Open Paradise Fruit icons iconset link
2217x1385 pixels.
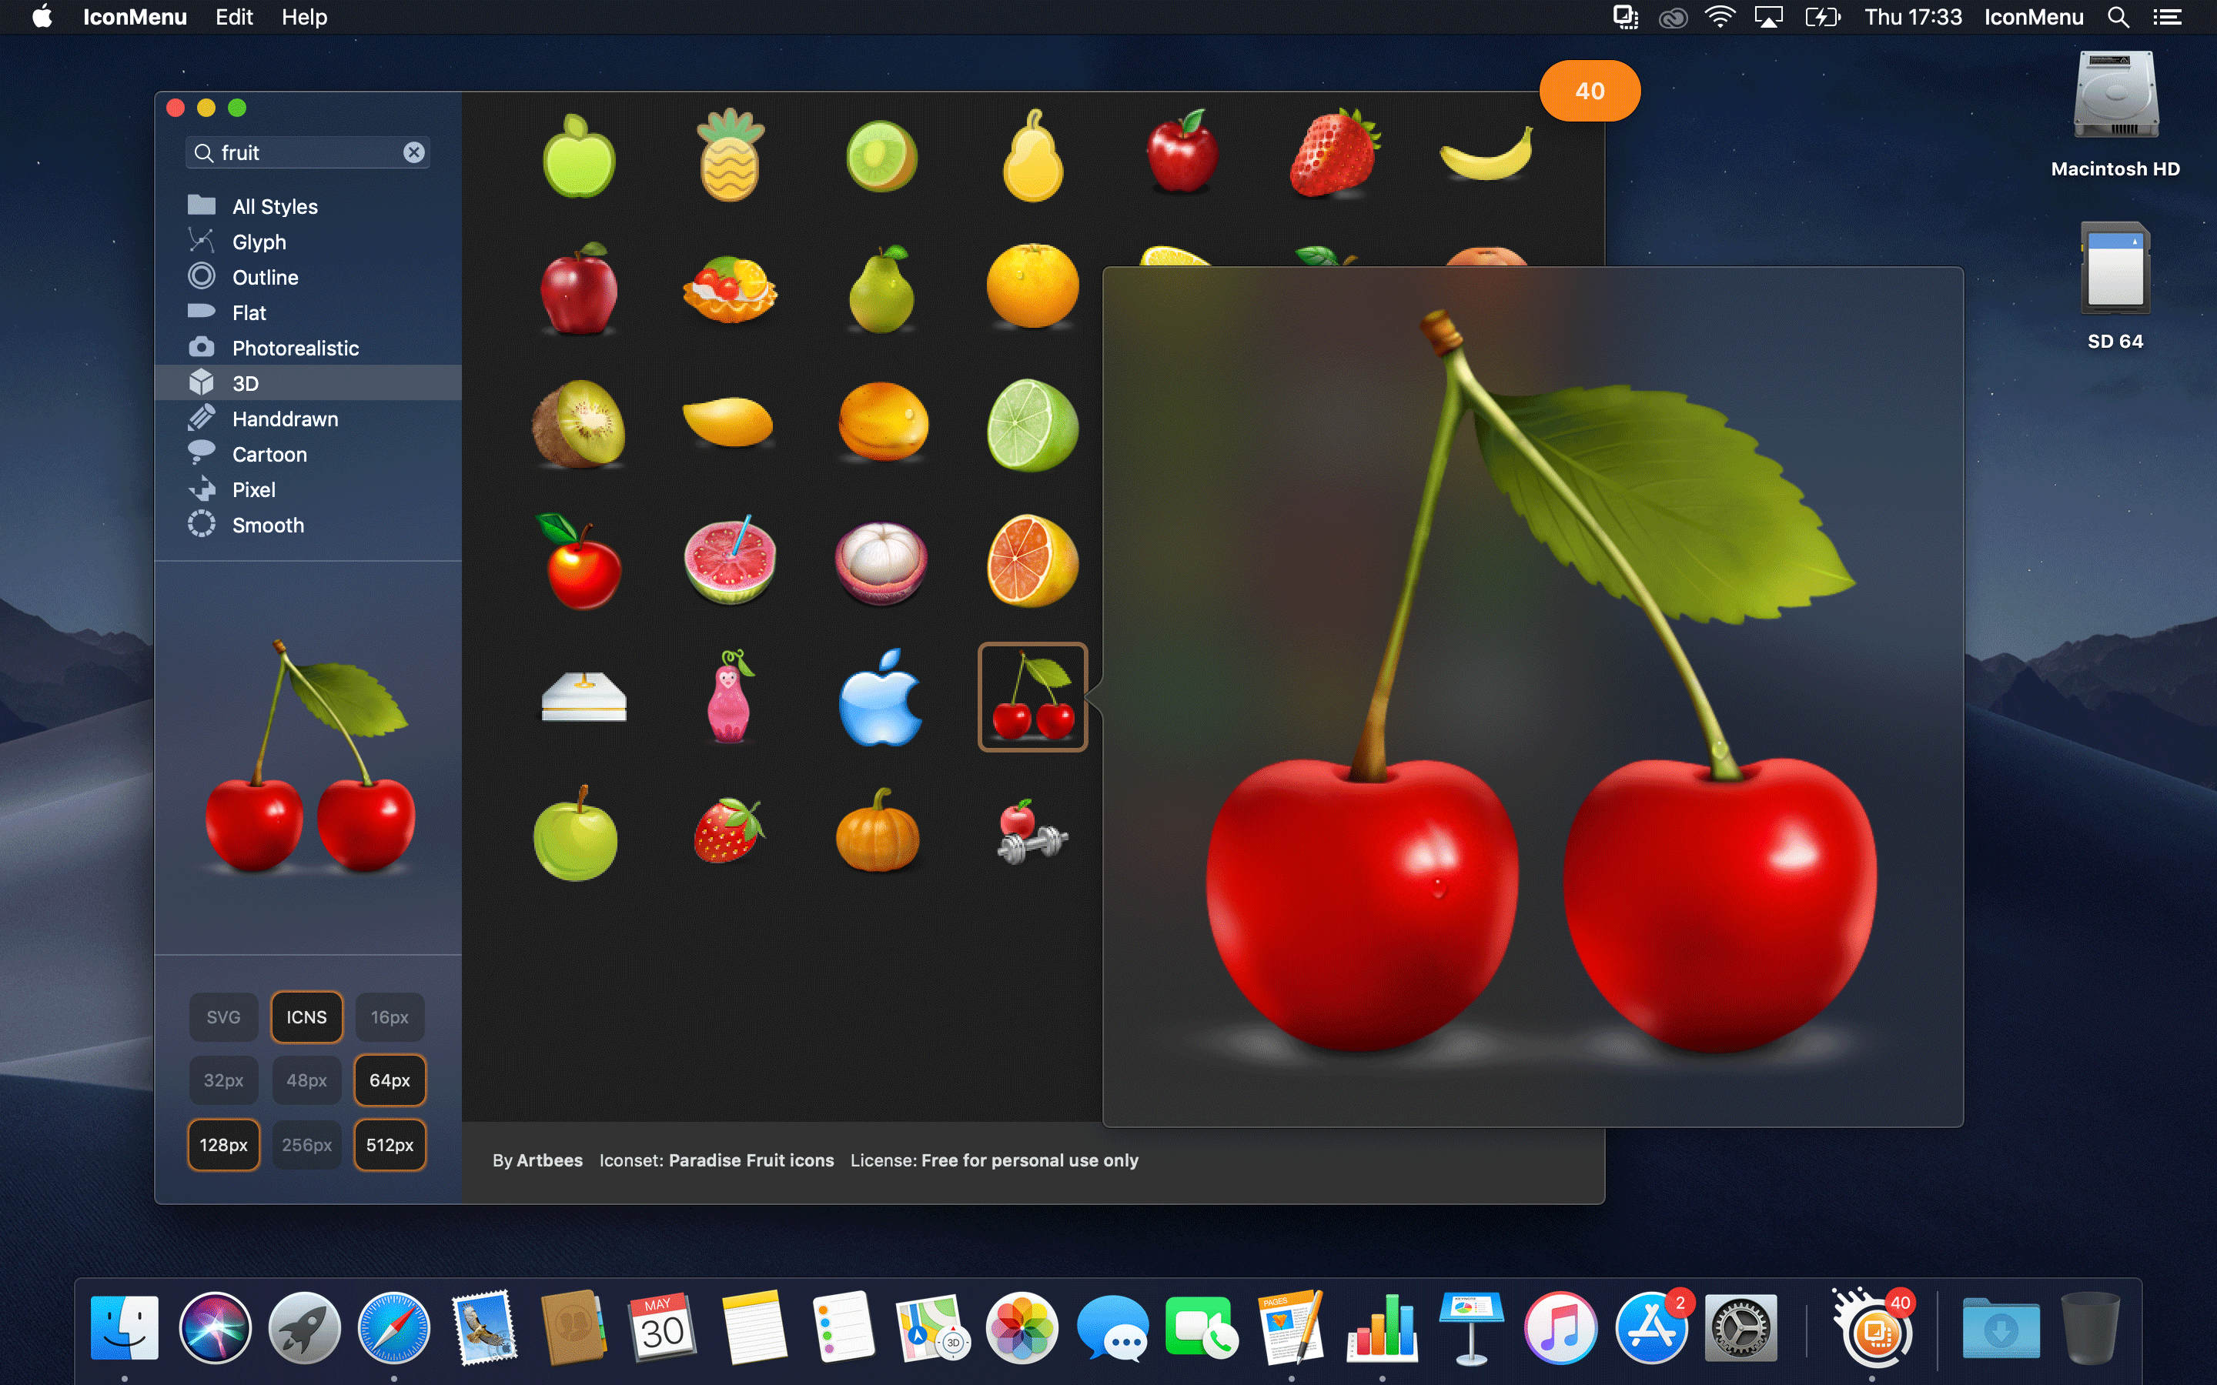pos(751,1160)
